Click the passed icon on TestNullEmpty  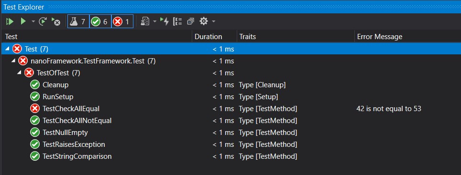[x=35, y=133]
